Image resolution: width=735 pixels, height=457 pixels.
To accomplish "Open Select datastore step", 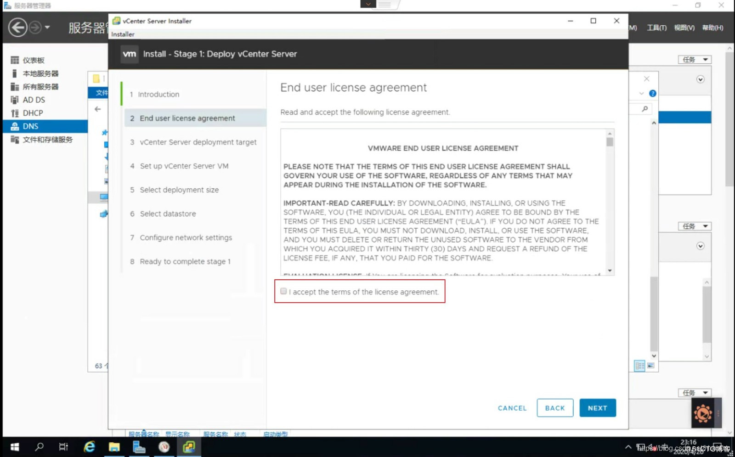I will point(163,214).
